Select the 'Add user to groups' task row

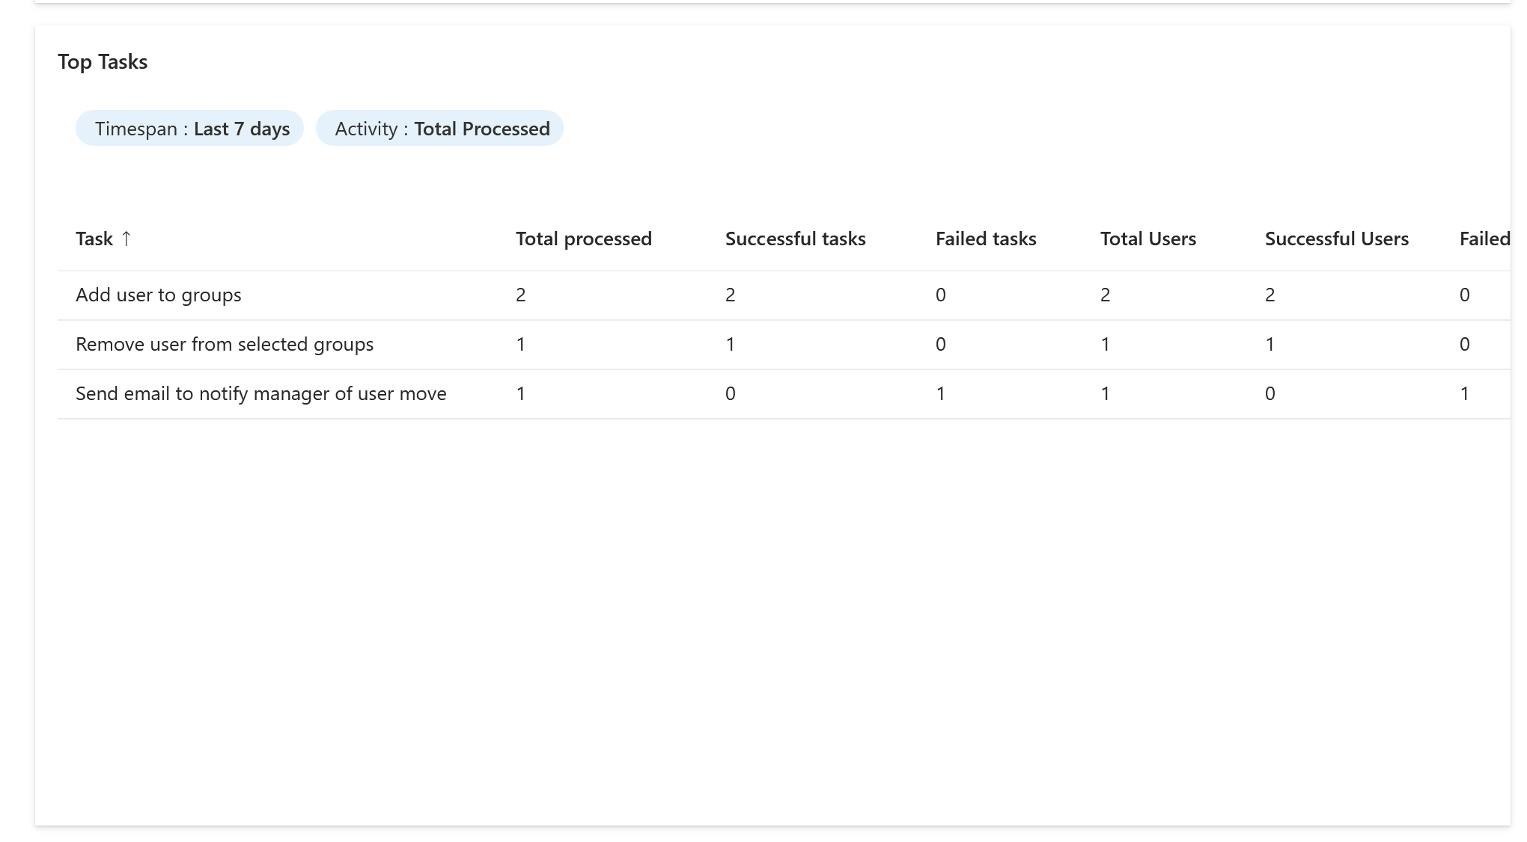(x=784, y=295)
